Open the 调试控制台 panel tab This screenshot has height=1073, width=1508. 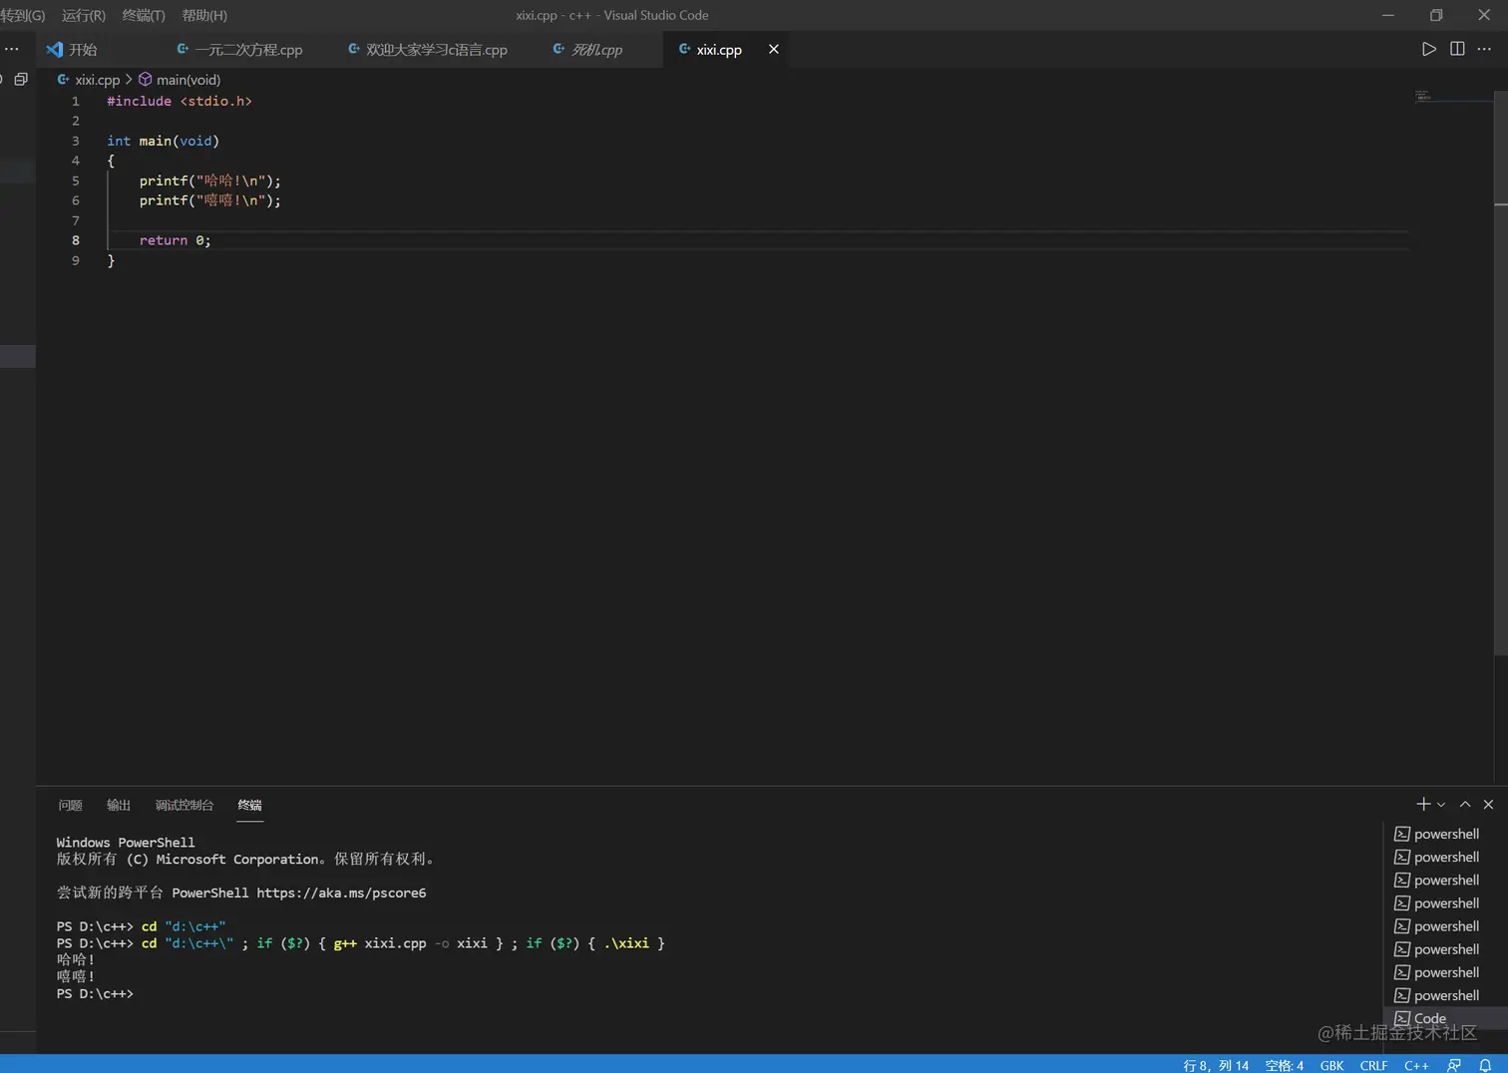(x=185, y=805)
